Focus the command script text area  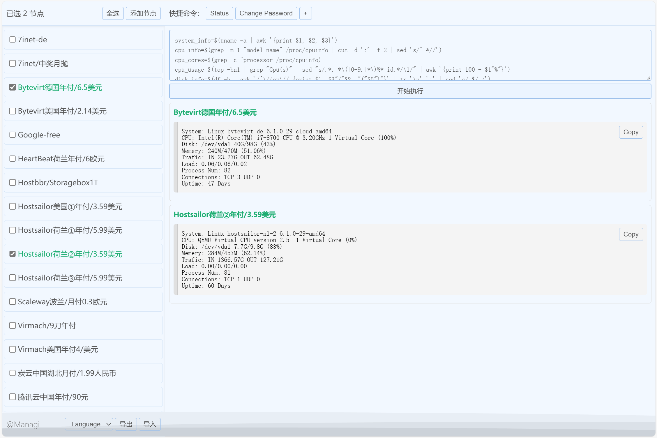(x=410, y=55)
